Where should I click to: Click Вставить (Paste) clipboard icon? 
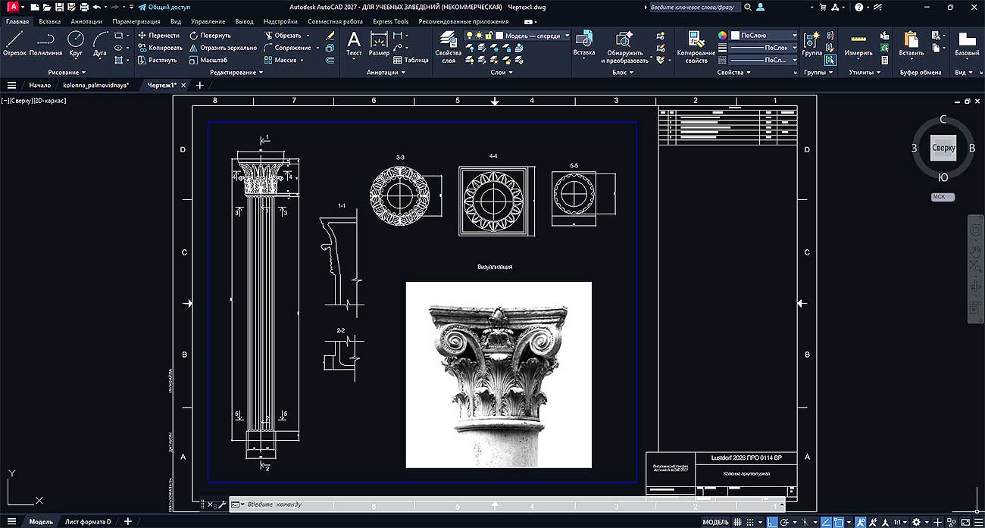pyautogui.click(x=911, y=43)
